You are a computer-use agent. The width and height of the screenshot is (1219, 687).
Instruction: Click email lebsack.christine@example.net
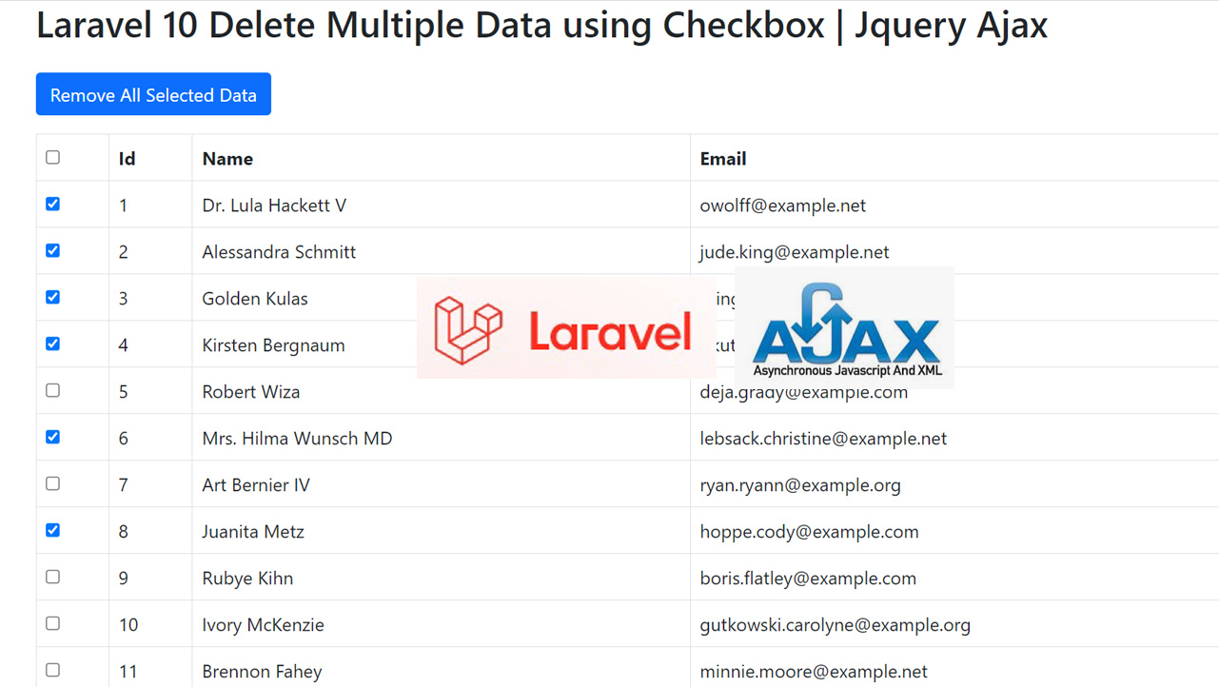823,439
